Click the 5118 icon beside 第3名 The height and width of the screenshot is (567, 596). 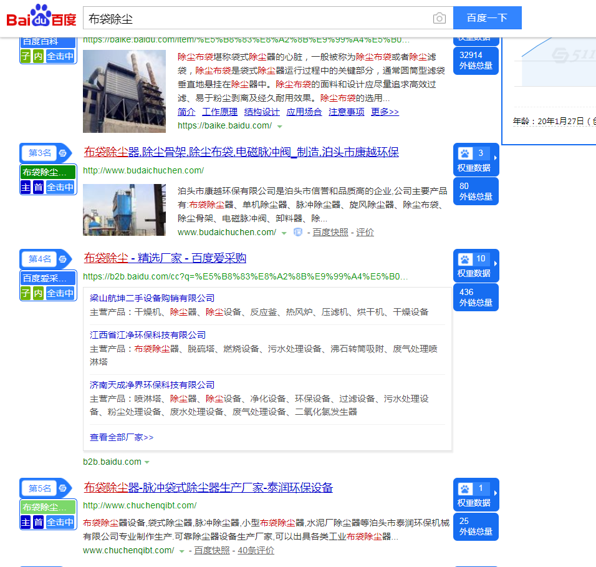click(63, 153)
